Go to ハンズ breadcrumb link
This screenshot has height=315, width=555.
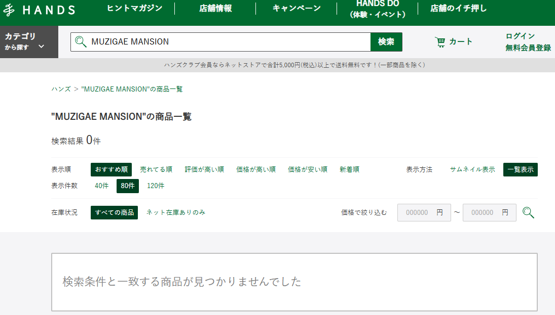61,89
